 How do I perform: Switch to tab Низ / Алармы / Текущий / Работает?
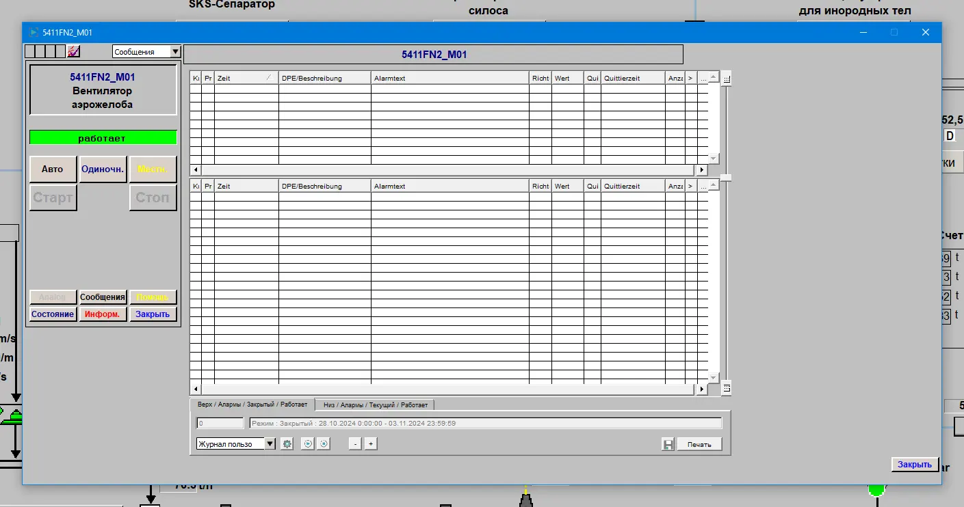tap(376, 405)
